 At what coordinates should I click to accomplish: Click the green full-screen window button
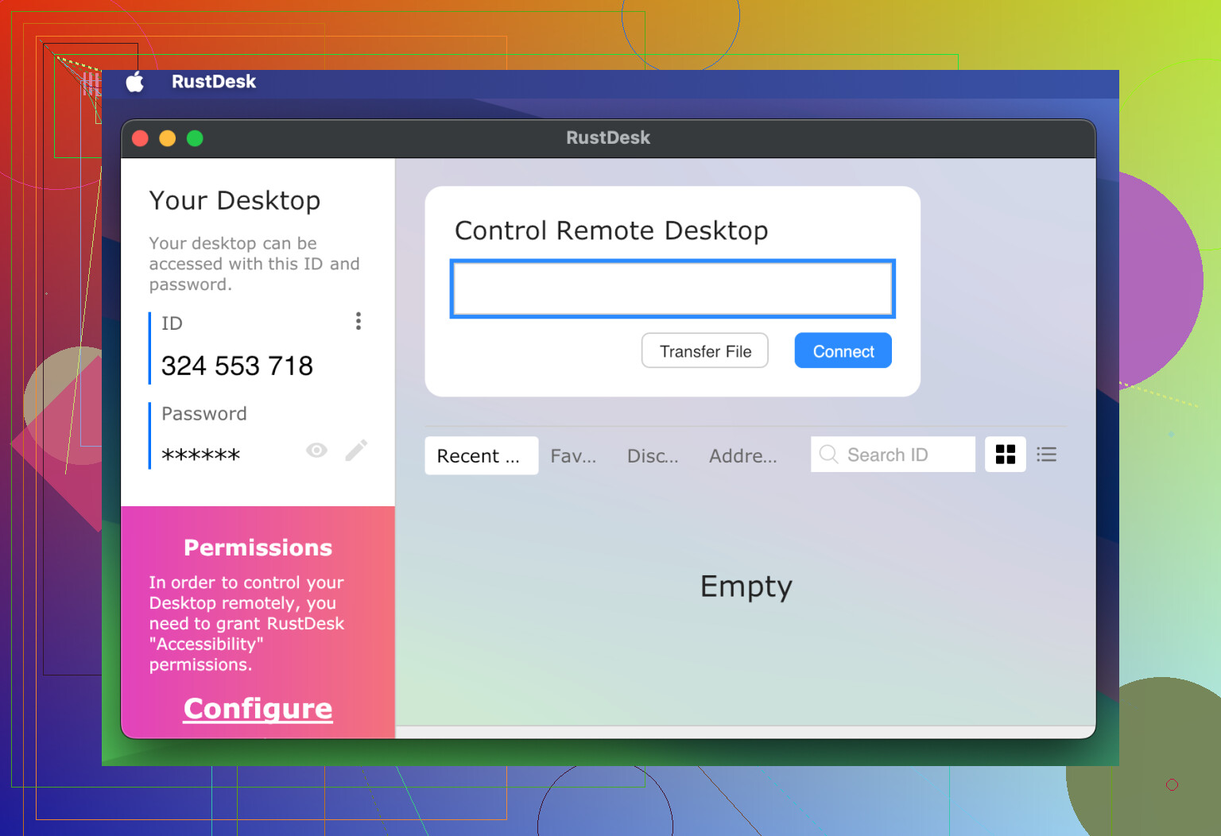(x=195, y=139)
